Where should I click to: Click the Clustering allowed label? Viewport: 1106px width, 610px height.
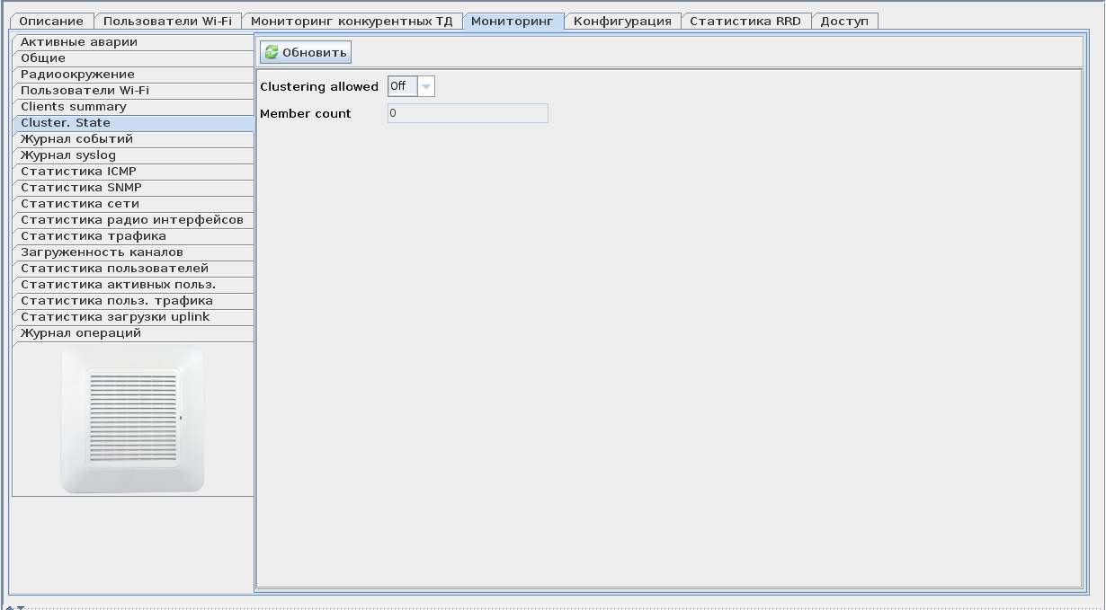tap(319, 87)
